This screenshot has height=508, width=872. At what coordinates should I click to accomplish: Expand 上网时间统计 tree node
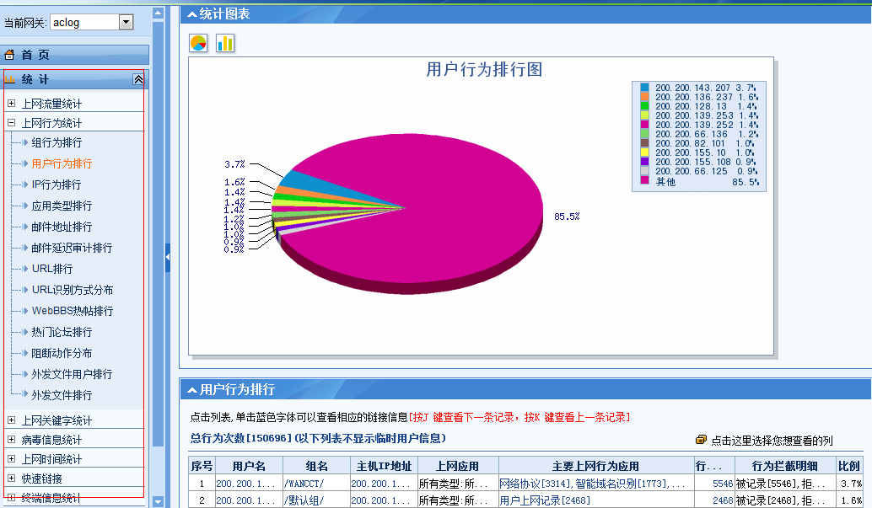point(11,459)
